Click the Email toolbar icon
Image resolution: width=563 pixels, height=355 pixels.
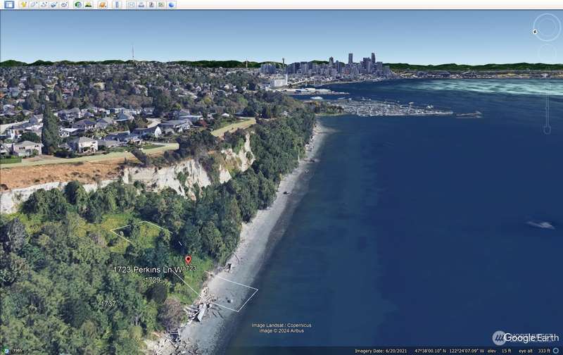click(x=131, y=4)
